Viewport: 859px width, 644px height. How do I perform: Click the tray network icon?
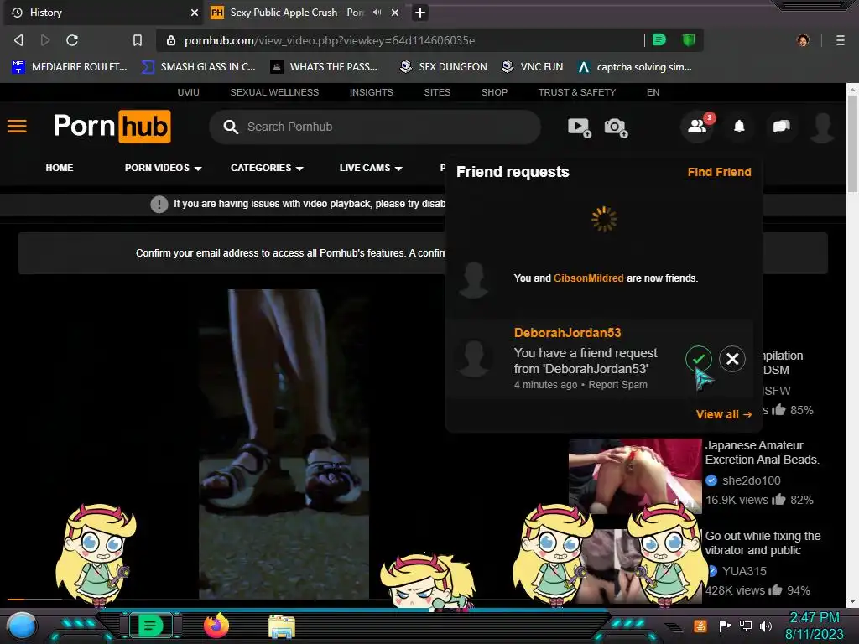[x=746, y=626]
